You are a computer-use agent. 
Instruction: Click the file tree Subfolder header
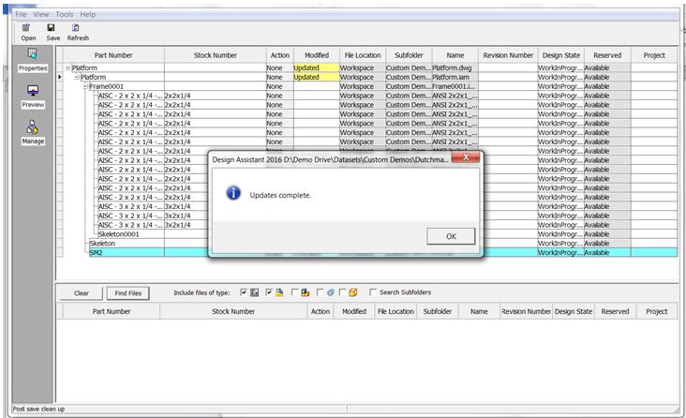(x=409, y=55)
